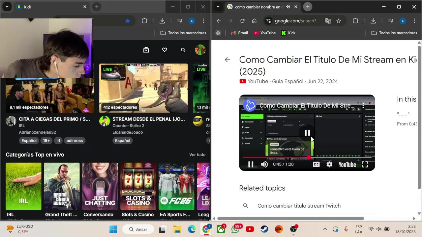Open Steam from the taskbar
The height and width of the screenshot is (237, 422).
coord(264,229)
